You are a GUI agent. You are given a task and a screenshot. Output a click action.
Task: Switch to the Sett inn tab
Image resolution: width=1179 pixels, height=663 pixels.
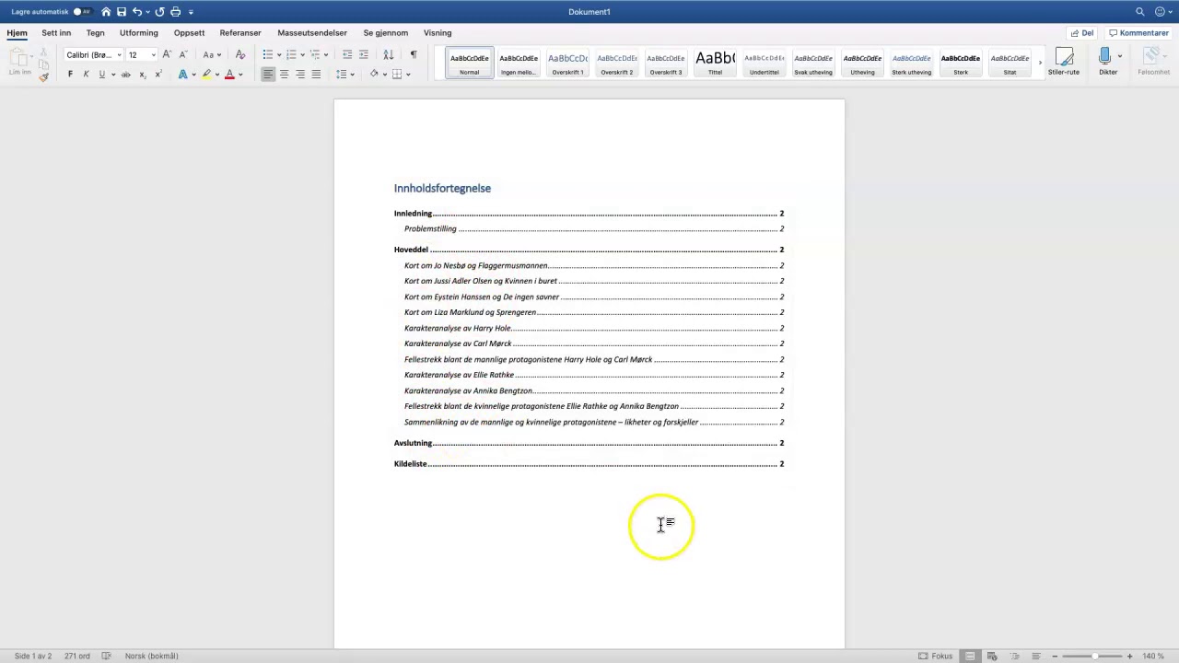coord(56,33)
